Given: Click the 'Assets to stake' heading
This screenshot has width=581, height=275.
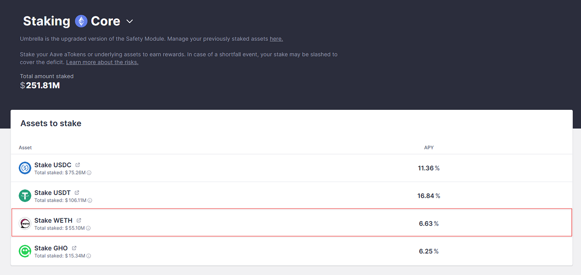Looking at the screenshot, I should click(51, 123).
